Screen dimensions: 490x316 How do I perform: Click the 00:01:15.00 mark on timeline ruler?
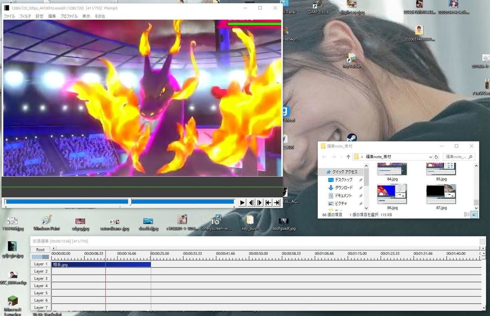pos(357,253)
